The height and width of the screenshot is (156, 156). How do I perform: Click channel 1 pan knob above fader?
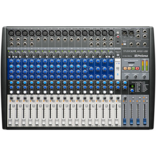(11, 97)
